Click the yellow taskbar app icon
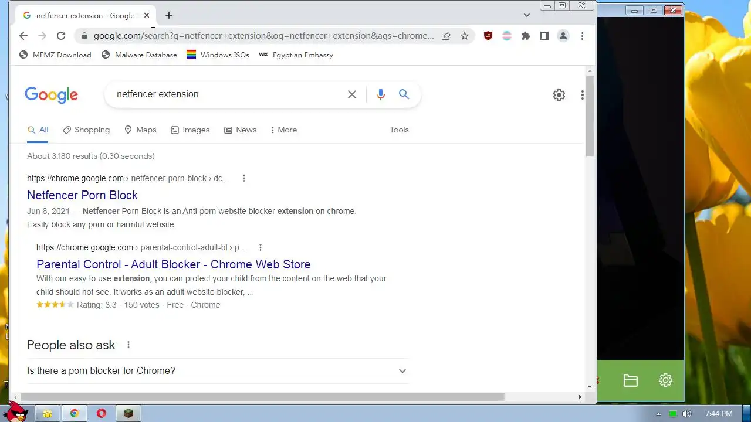Image resolution: width=751 pixels, height=422 pixels. (x=48, y=414)
